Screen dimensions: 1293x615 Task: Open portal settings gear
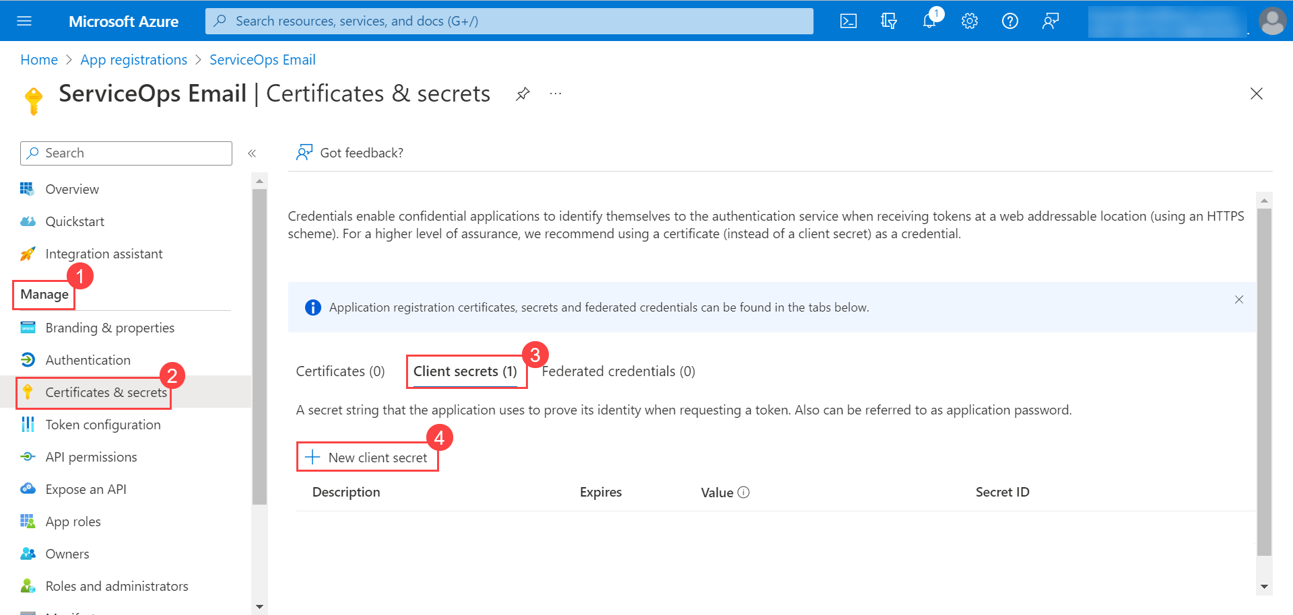970,21
